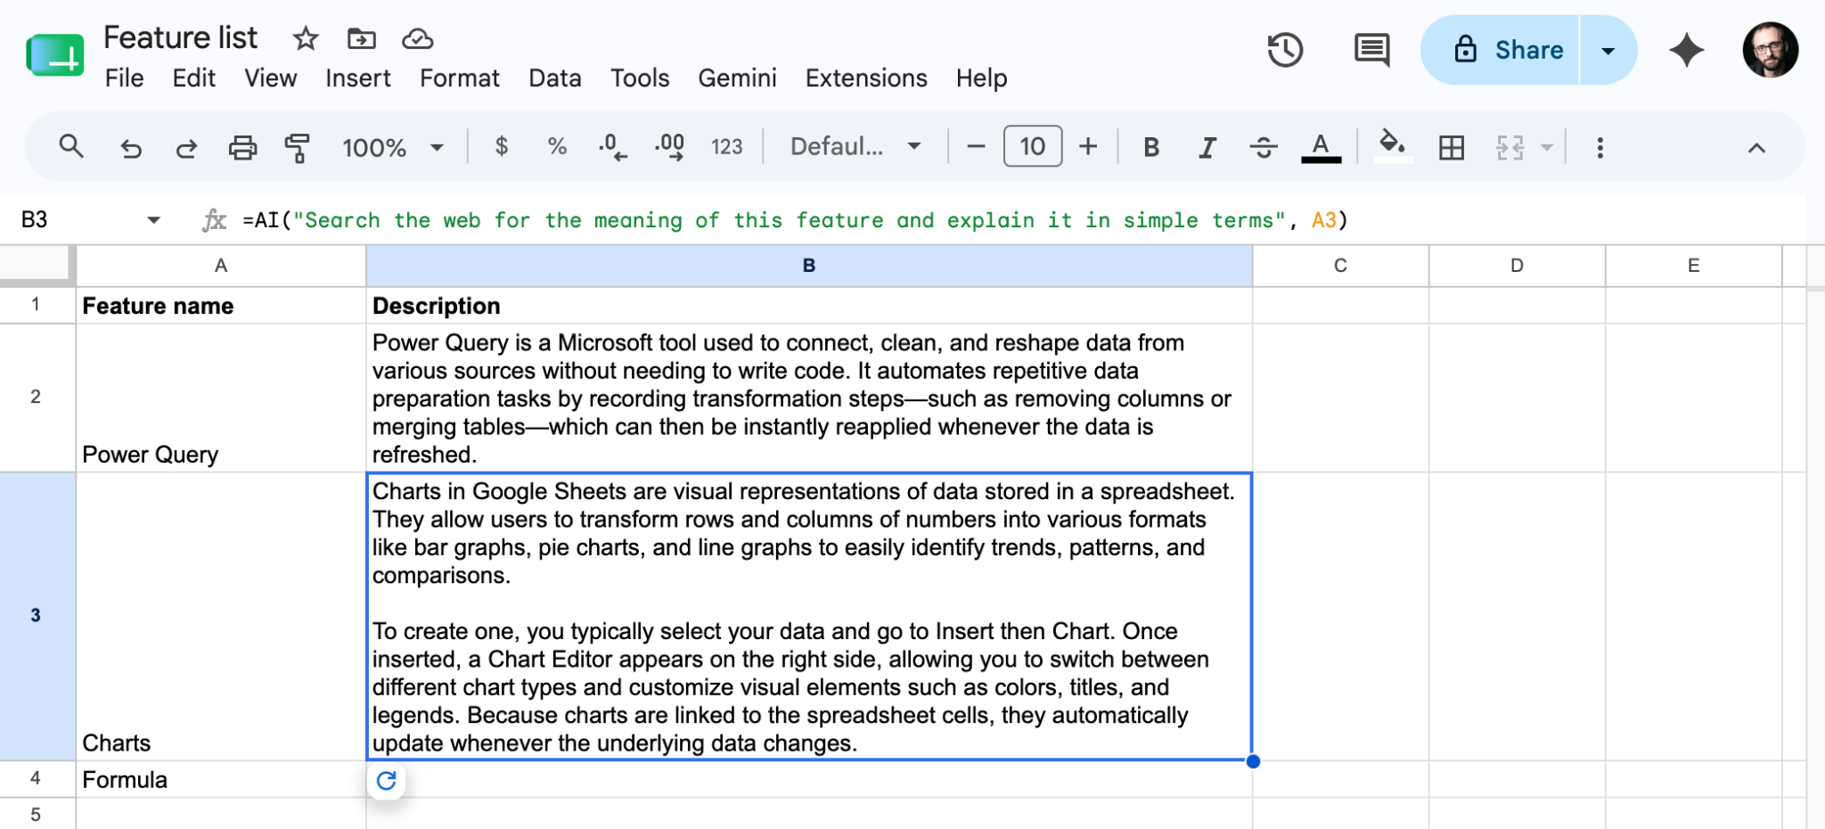The image size is (1825, 829).
Task: Click the select-all corner box
Action: (x=36, y=266)
